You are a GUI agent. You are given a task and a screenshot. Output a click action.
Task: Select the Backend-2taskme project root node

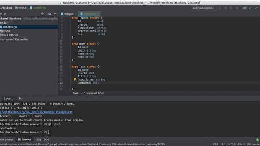[x=29, y=19]
